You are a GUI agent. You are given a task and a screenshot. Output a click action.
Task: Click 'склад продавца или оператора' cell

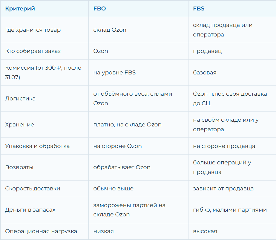point(223,30)
